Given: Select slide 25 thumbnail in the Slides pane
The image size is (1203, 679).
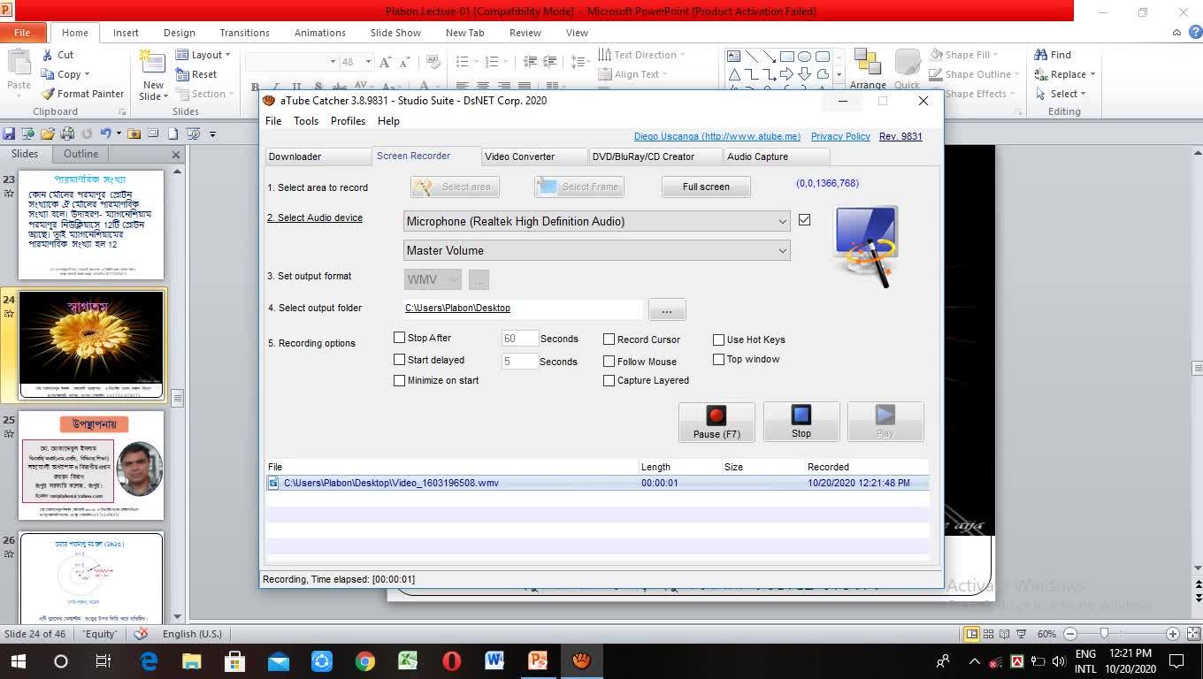Looking at the screenshot, I should click(92, 466).
